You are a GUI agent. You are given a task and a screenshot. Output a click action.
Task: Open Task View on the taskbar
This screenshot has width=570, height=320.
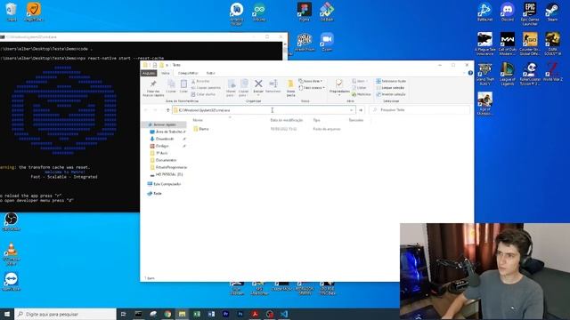(123, 314)
